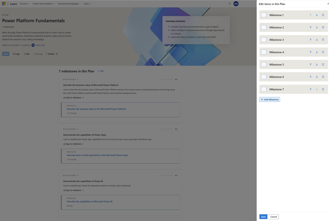Click the Learn site title

[x=13, y=4]
